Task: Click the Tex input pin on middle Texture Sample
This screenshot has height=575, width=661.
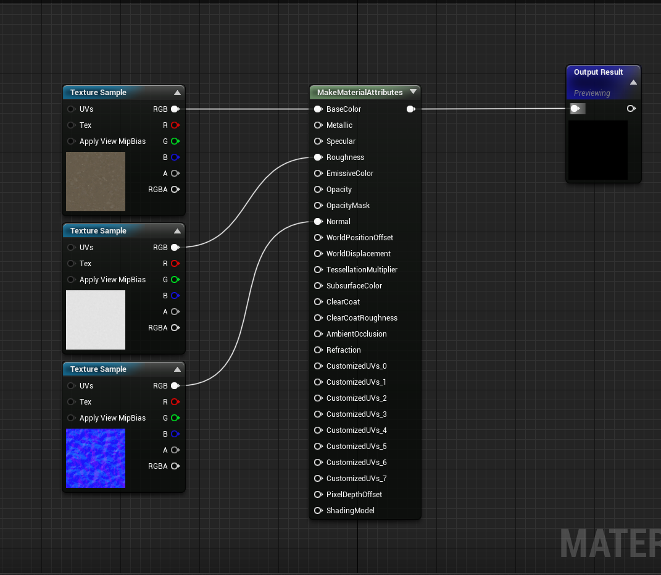Action: coord(71,264)
